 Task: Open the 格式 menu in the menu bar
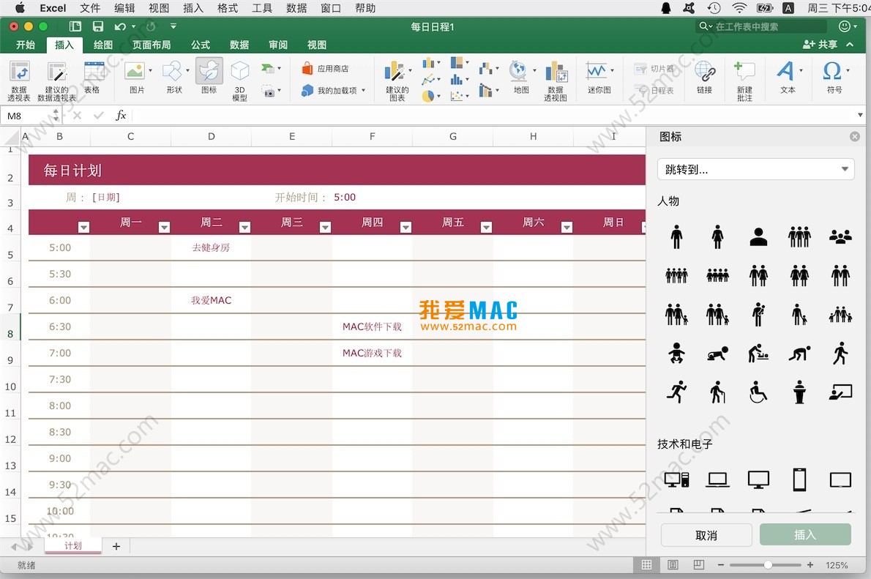click(x=227, y=8)
